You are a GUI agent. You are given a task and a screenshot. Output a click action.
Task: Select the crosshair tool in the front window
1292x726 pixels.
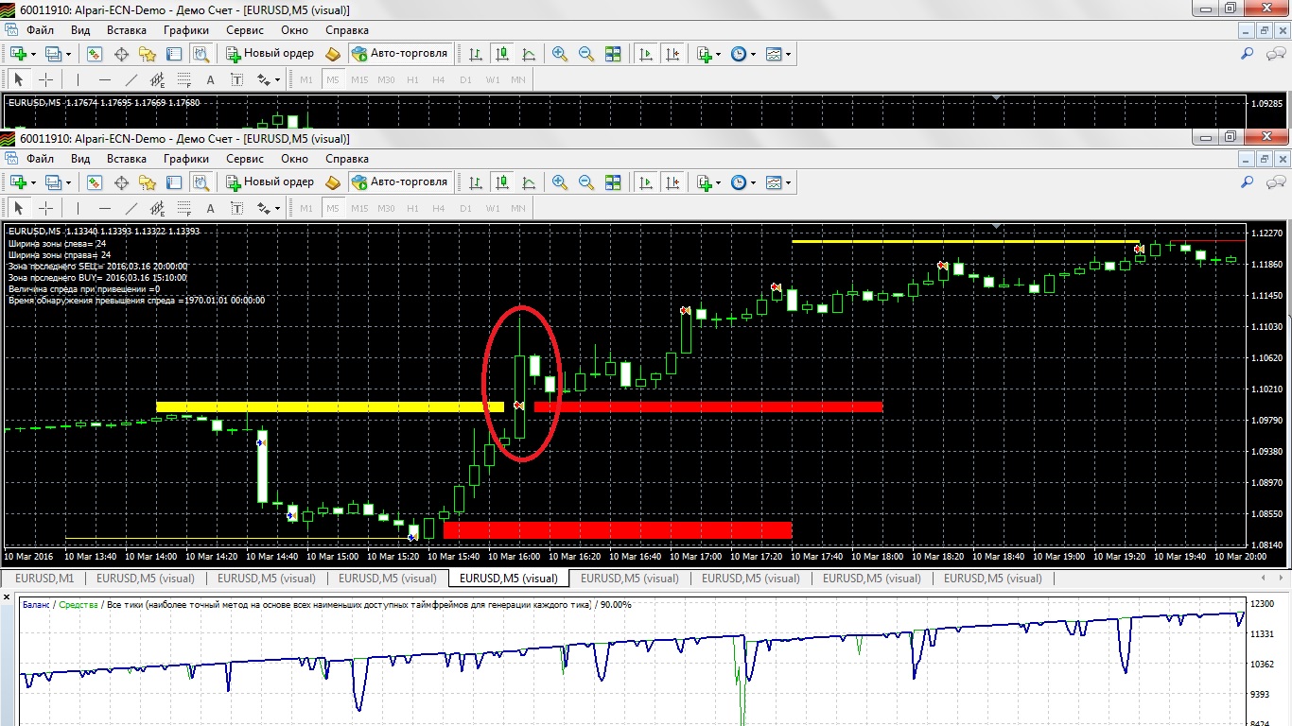[x=45, y=209]
